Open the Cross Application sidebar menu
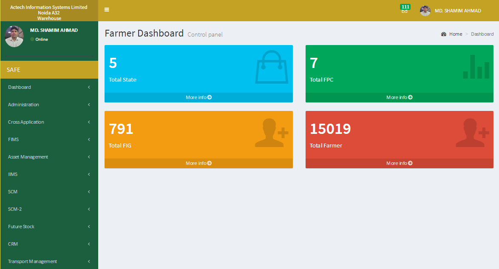 49,122
